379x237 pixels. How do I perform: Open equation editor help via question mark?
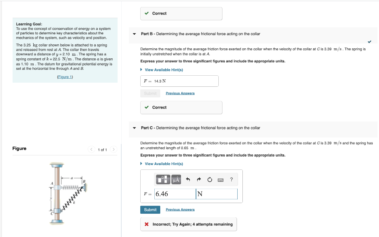coord(231,179)
